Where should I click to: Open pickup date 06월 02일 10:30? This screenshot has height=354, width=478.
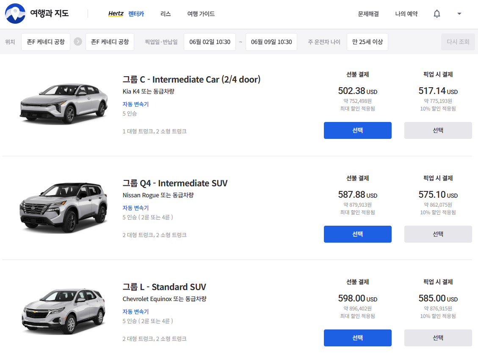pos(210,41)
